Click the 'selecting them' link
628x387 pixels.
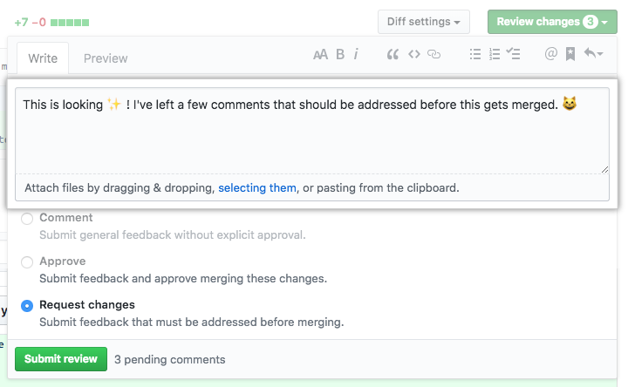click(x=257, y=187)
